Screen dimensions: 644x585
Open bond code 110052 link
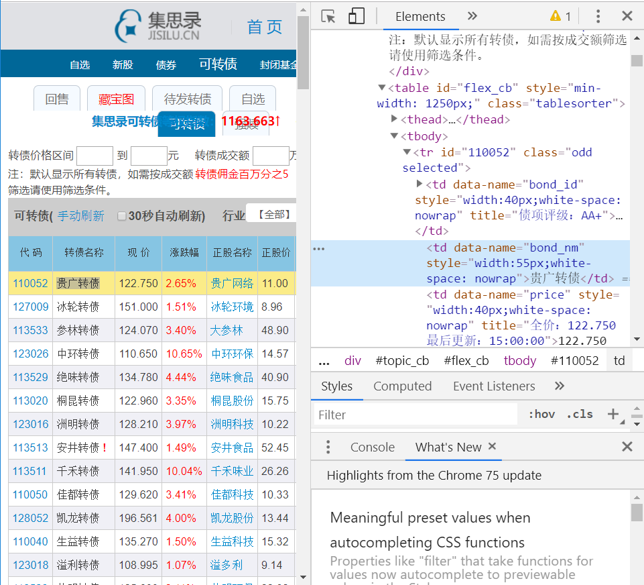click(x=30, y=283)
